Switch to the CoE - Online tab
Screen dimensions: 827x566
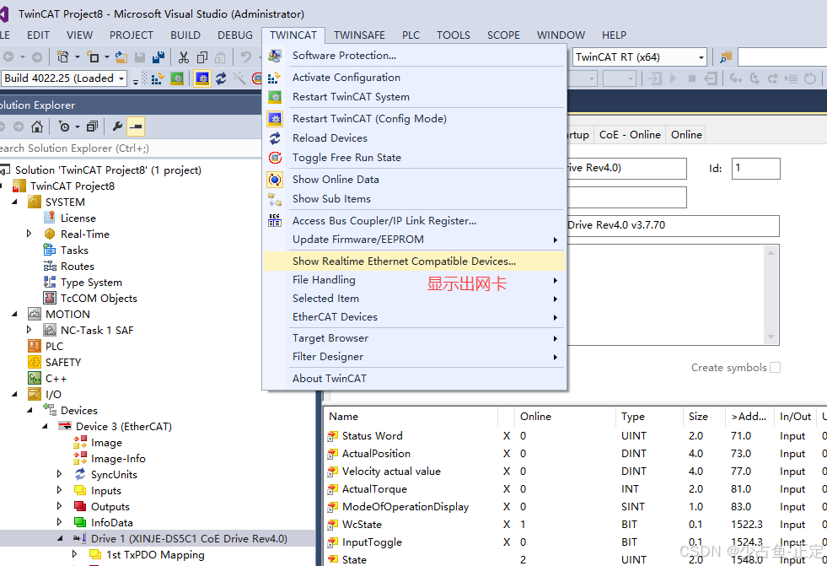(630, 135)
